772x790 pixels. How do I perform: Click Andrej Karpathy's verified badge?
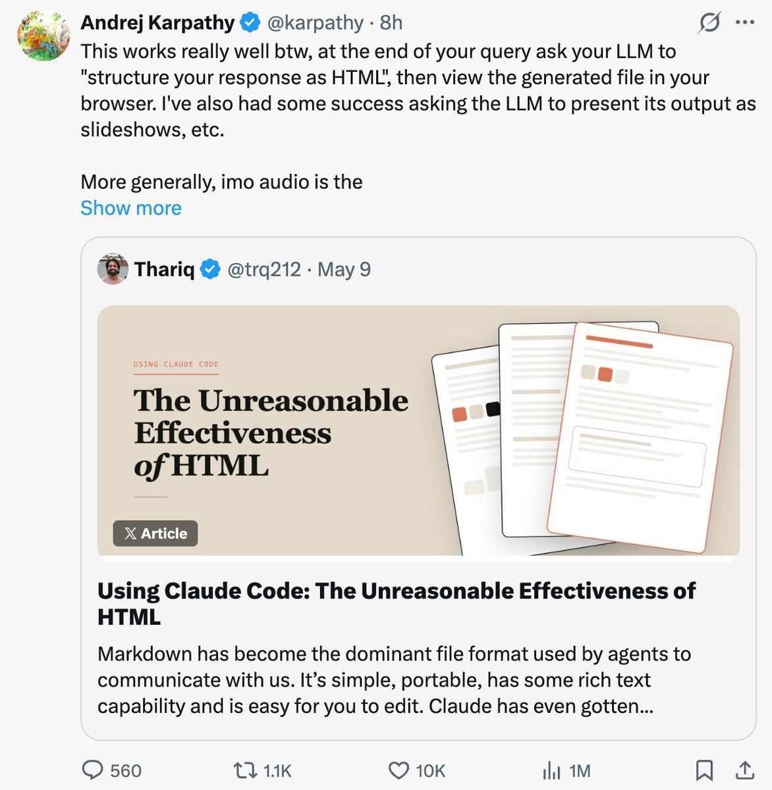(x=250, y=23)
